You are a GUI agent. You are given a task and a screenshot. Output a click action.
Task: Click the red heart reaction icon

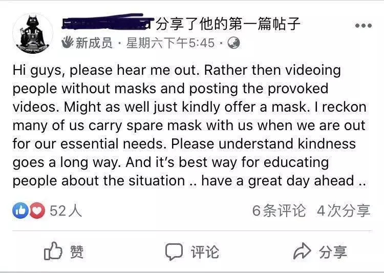(x=37, y=211)
